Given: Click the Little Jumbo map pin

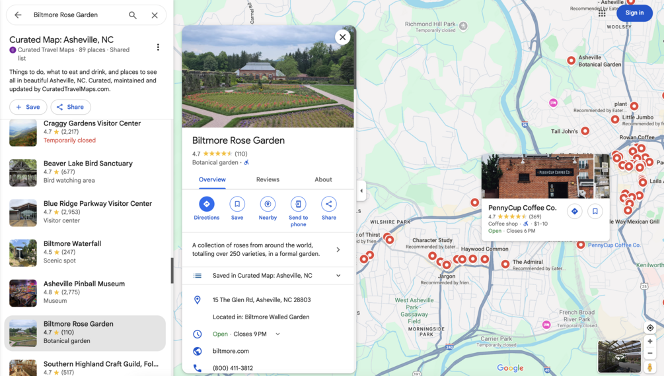Looking at the screenshot, I should pos(615,119).
